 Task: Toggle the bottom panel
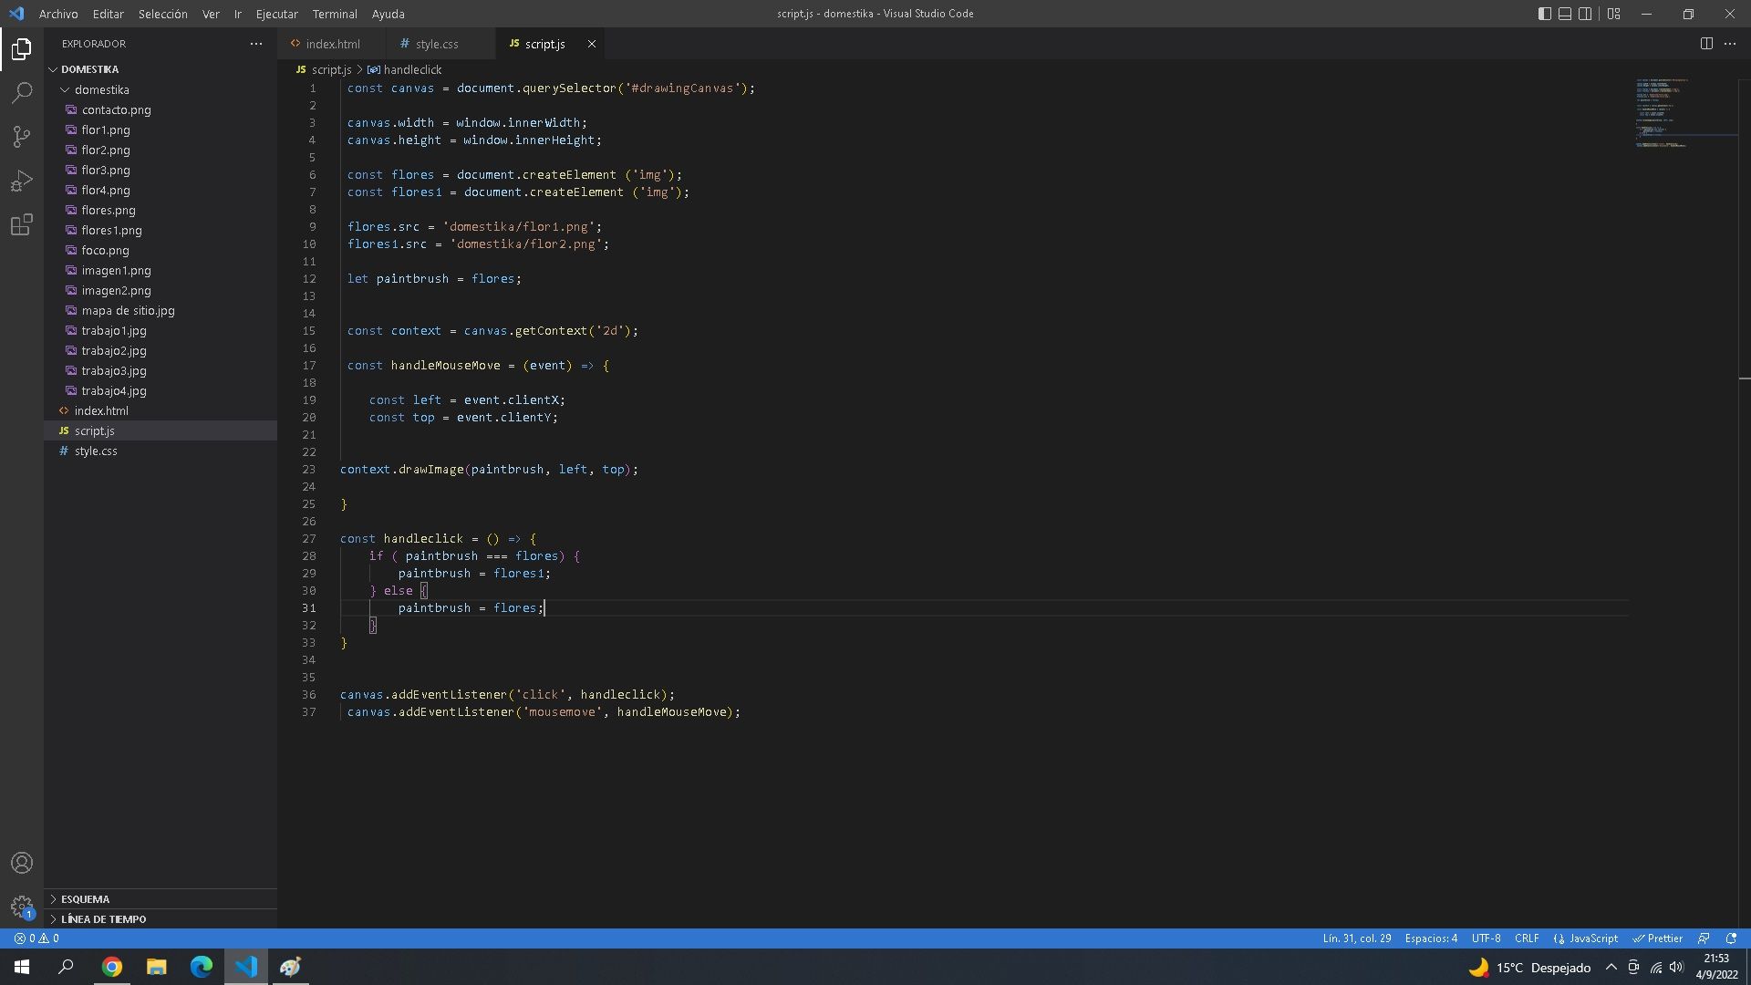click(1565, 14)
